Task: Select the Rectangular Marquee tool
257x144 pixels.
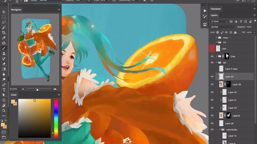Action: 4,17
